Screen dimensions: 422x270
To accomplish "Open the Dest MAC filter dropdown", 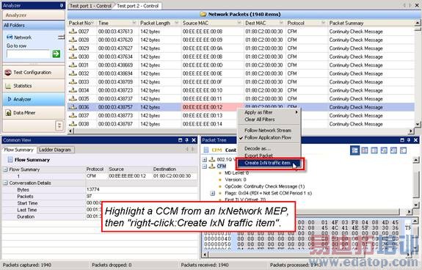I will [281, 23].
